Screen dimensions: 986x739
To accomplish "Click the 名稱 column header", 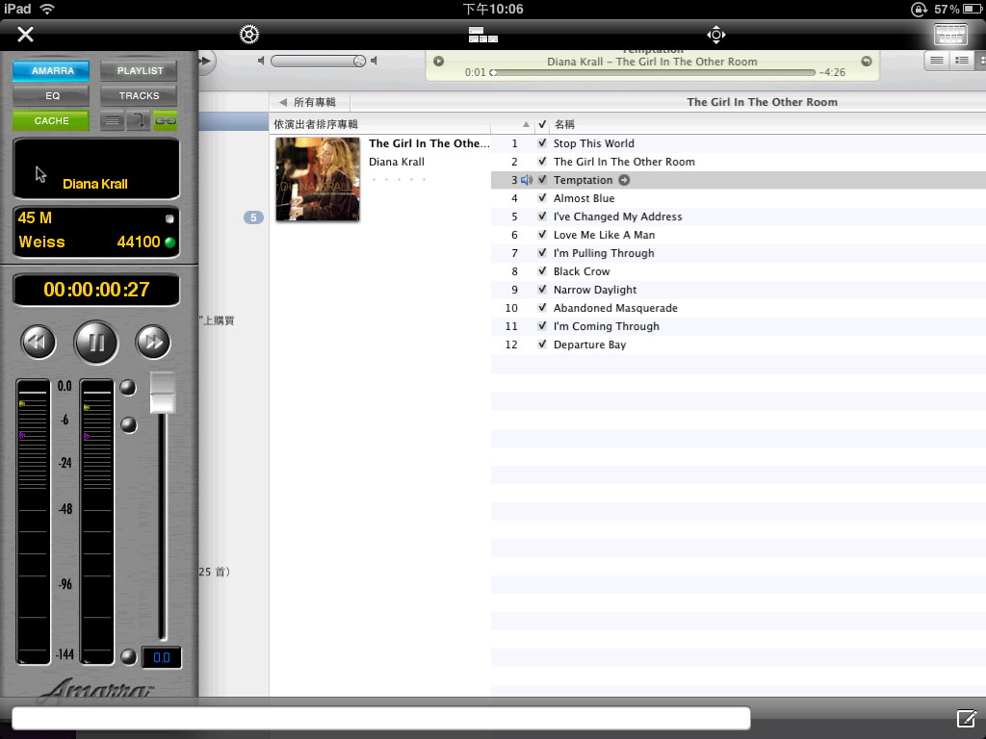I will 564,124.
